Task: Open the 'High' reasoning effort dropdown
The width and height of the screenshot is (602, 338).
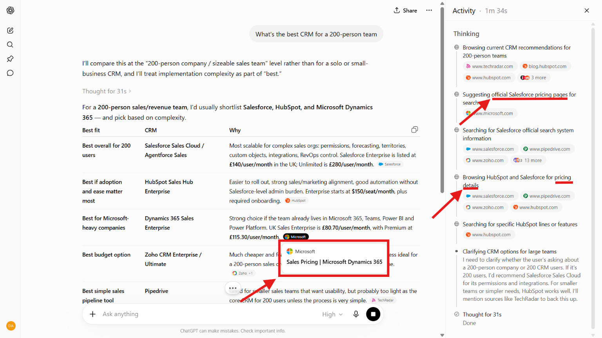Action: pos(332,314)
